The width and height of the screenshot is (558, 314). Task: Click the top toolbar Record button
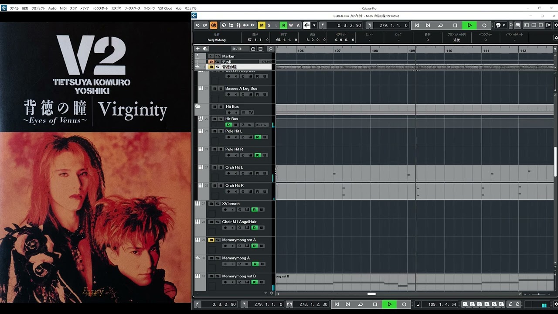pos(484,25)
